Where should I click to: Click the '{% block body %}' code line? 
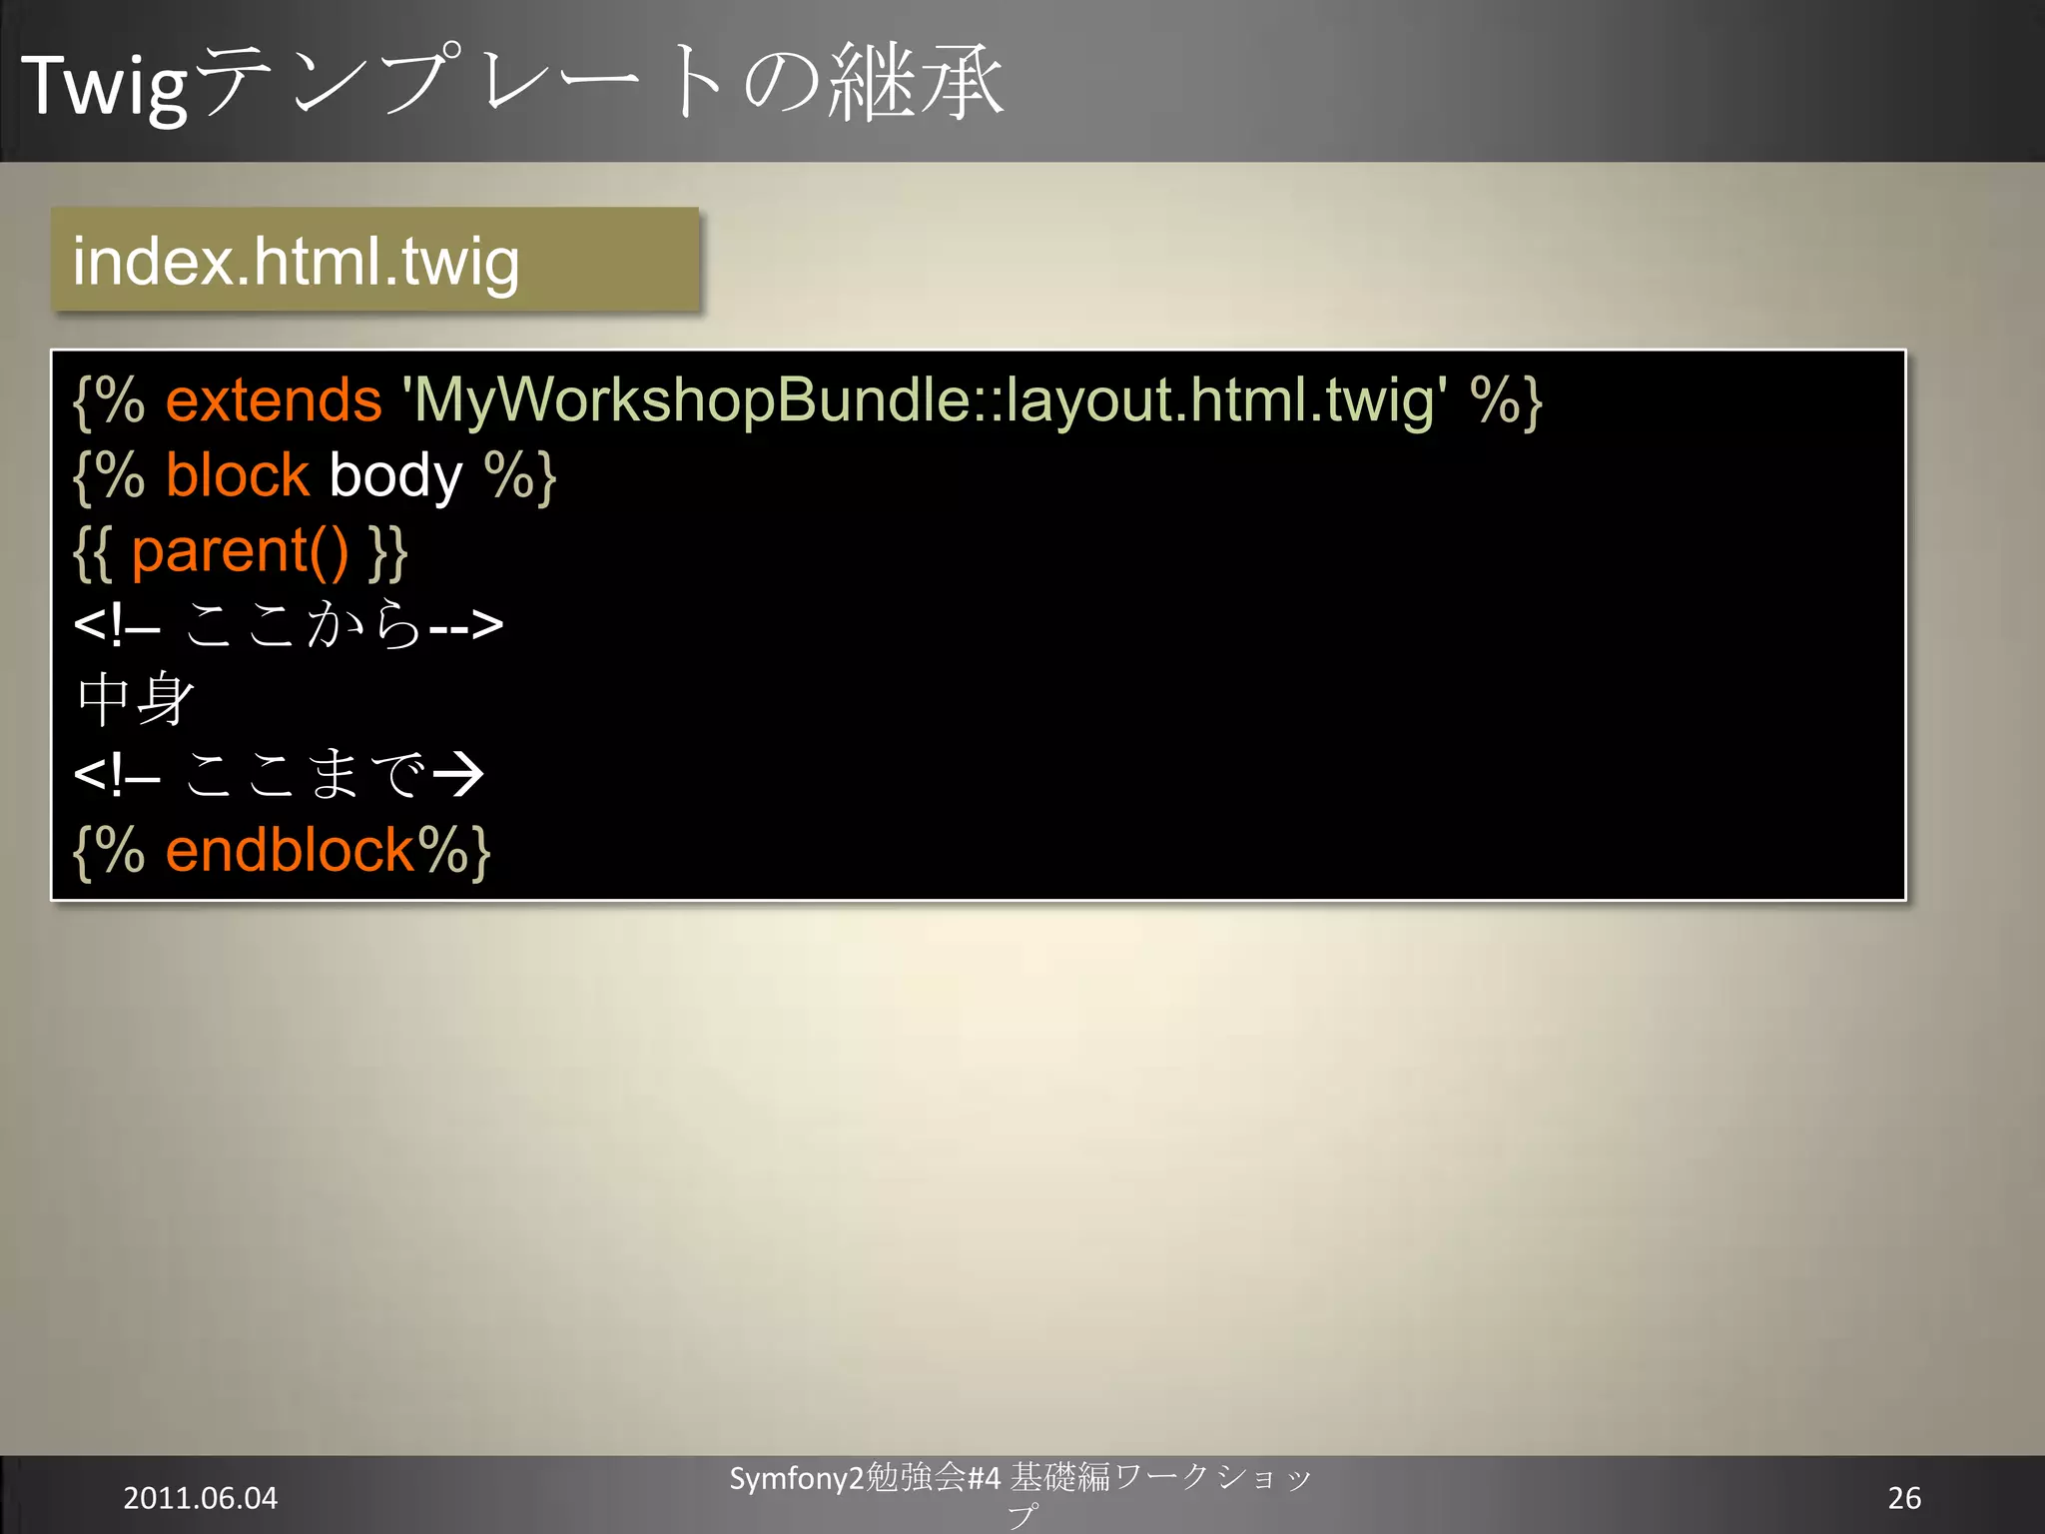[x=315, y=475]
